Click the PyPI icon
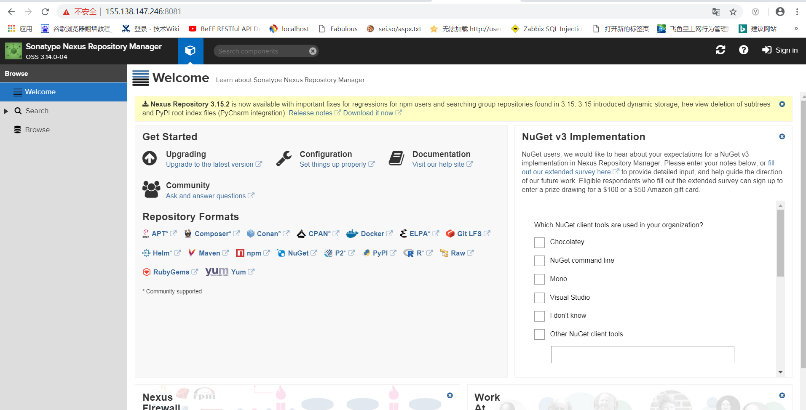806x410 pixels. 367,253
